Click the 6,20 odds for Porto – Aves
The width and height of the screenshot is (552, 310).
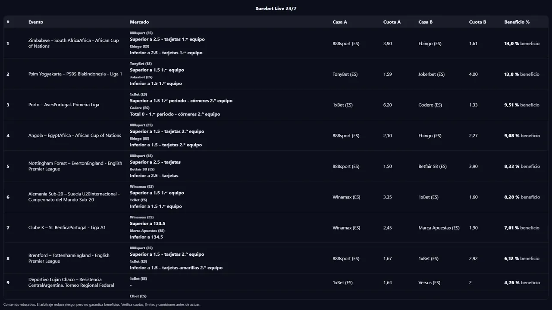coord(387,105)
